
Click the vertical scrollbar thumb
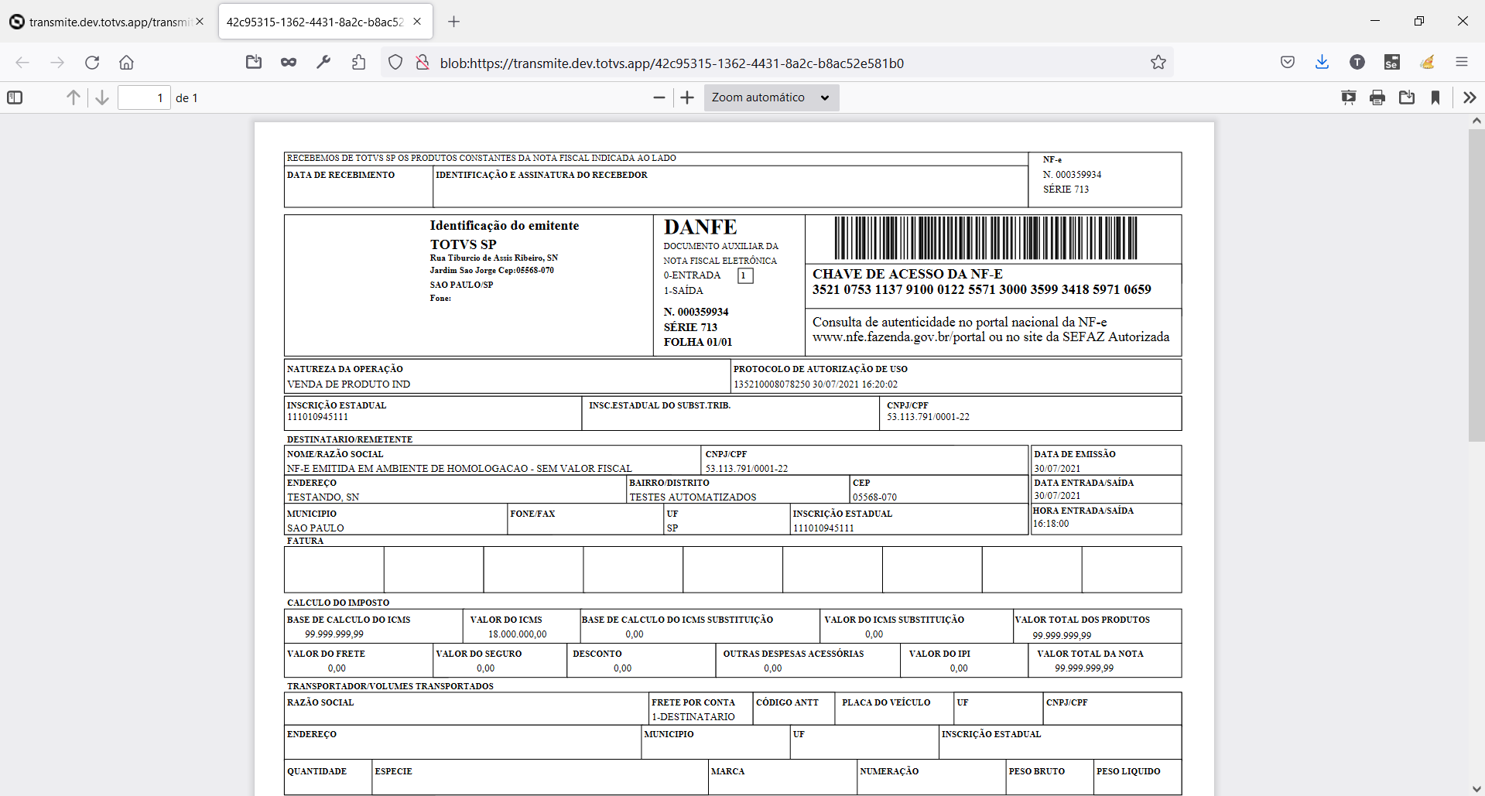click(1476, 285)
